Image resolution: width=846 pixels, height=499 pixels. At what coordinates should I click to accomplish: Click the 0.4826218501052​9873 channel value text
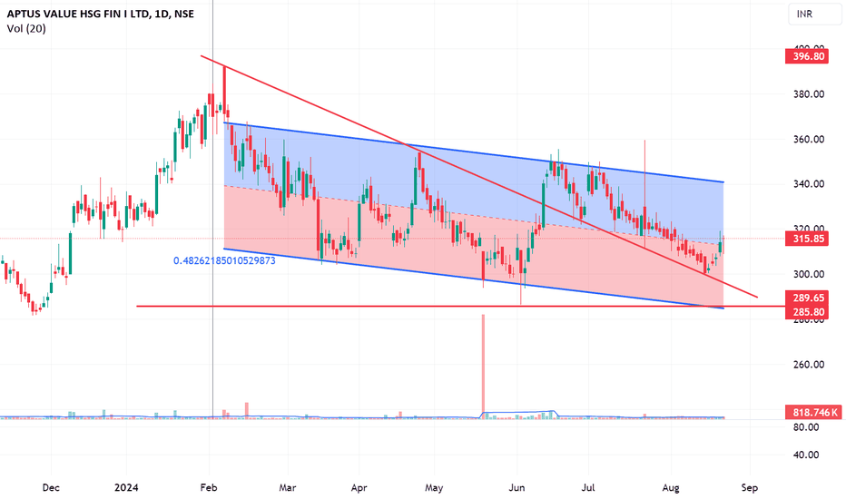coord(224,261)
